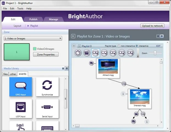Click the home icon at bottom of playlist

point(133,122)
